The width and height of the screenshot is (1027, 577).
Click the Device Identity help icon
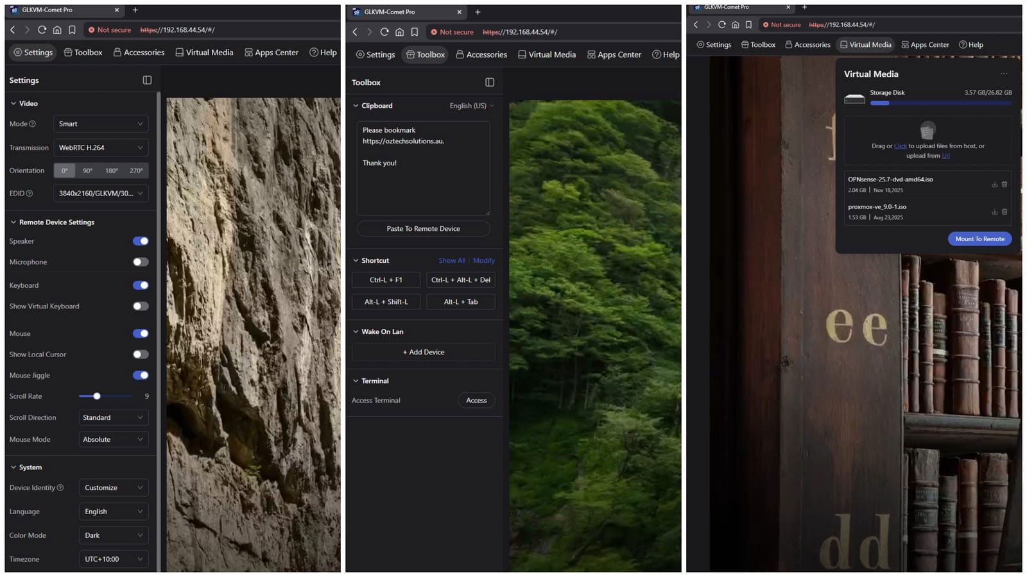click(60, 488)
